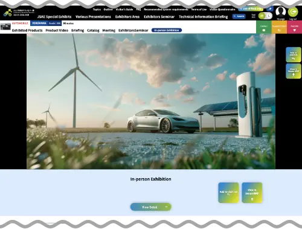Select the In-person Exhibition pill tab

[x=167, y=30]
